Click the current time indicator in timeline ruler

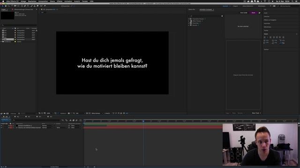point(143,121)
